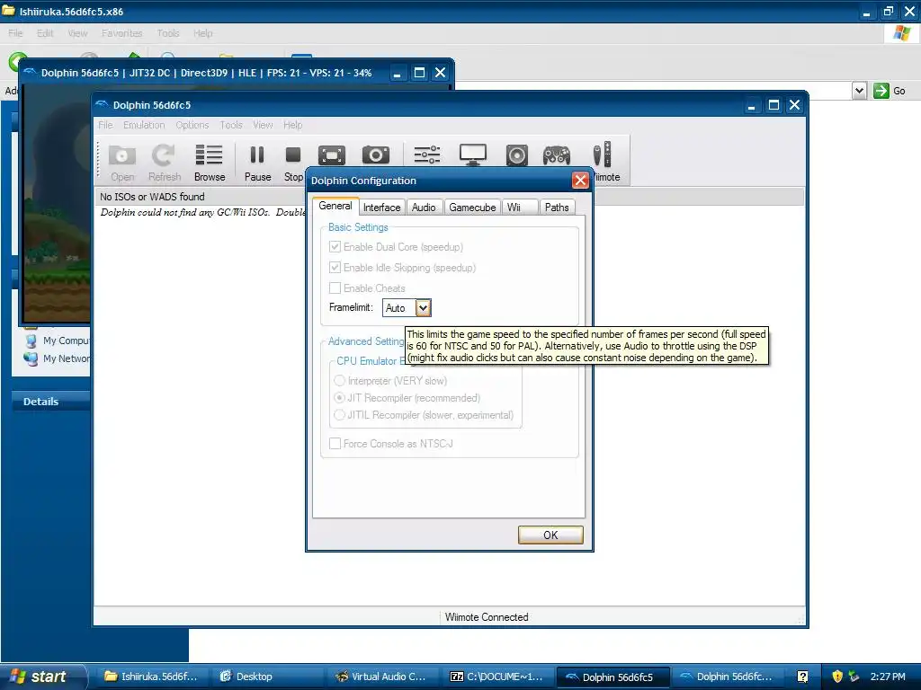Click My Network link in Explorer sidebar
The image size is (921, 690).
(x=58, y=358)
